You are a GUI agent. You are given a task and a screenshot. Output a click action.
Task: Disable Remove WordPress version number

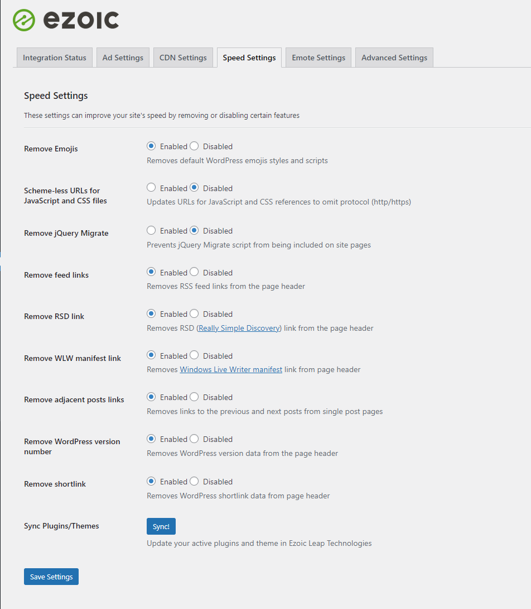click(194, 439)
